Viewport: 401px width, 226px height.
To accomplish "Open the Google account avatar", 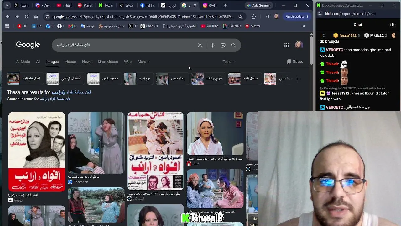I will [x=299, y=45].
